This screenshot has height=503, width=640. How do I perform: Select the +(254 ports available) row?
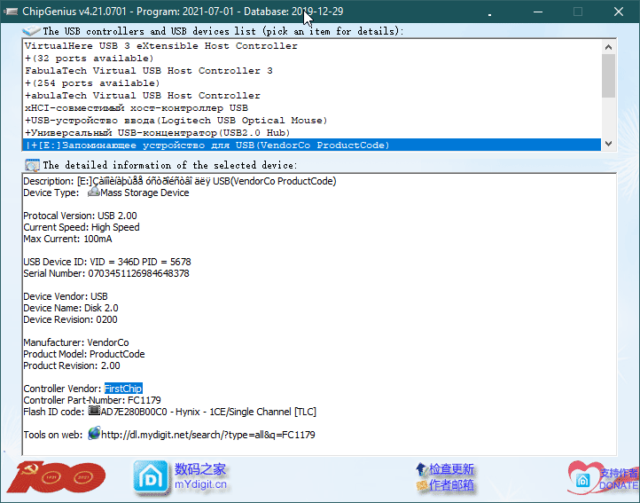tap(312, 83)
